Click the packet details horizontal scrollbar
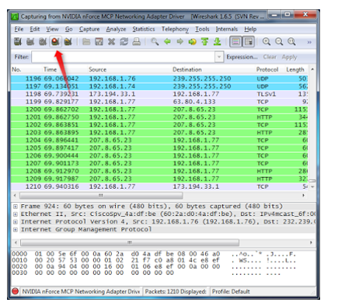The height and width of the screenshot is (306, 338). tap(130, 242)
